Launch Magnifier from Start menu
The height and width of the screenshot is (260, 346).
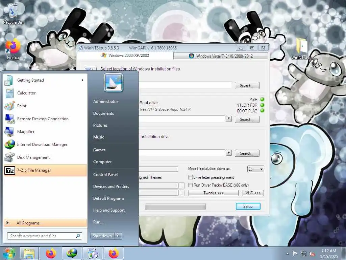45,132
